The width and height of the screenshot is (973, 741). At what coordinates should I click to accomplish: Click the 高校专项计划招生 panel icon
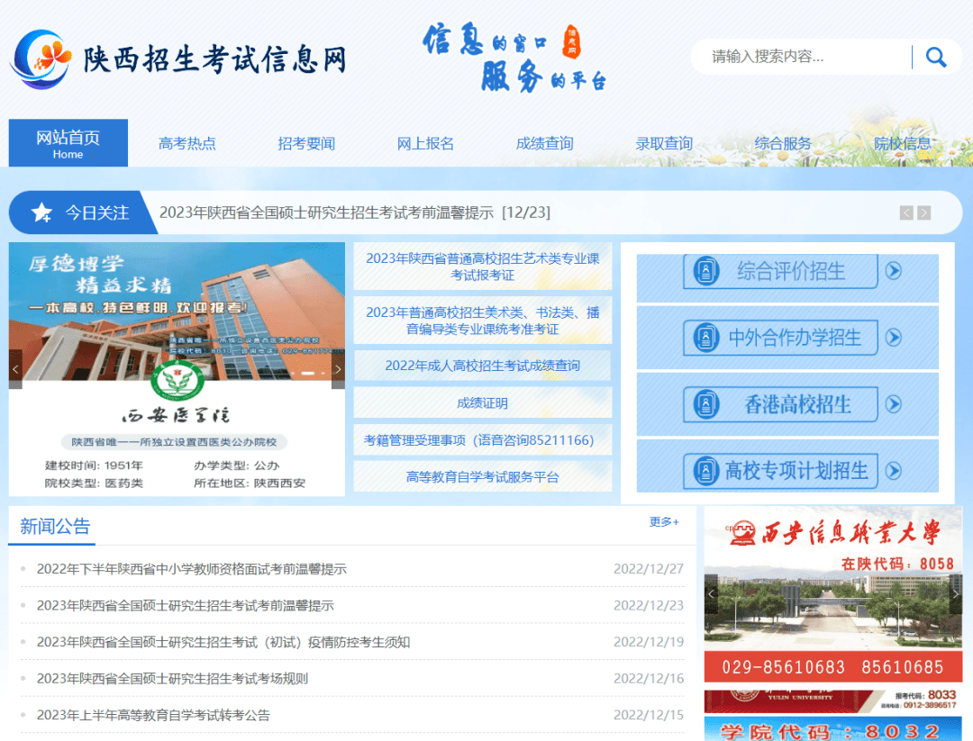[708, 471]
